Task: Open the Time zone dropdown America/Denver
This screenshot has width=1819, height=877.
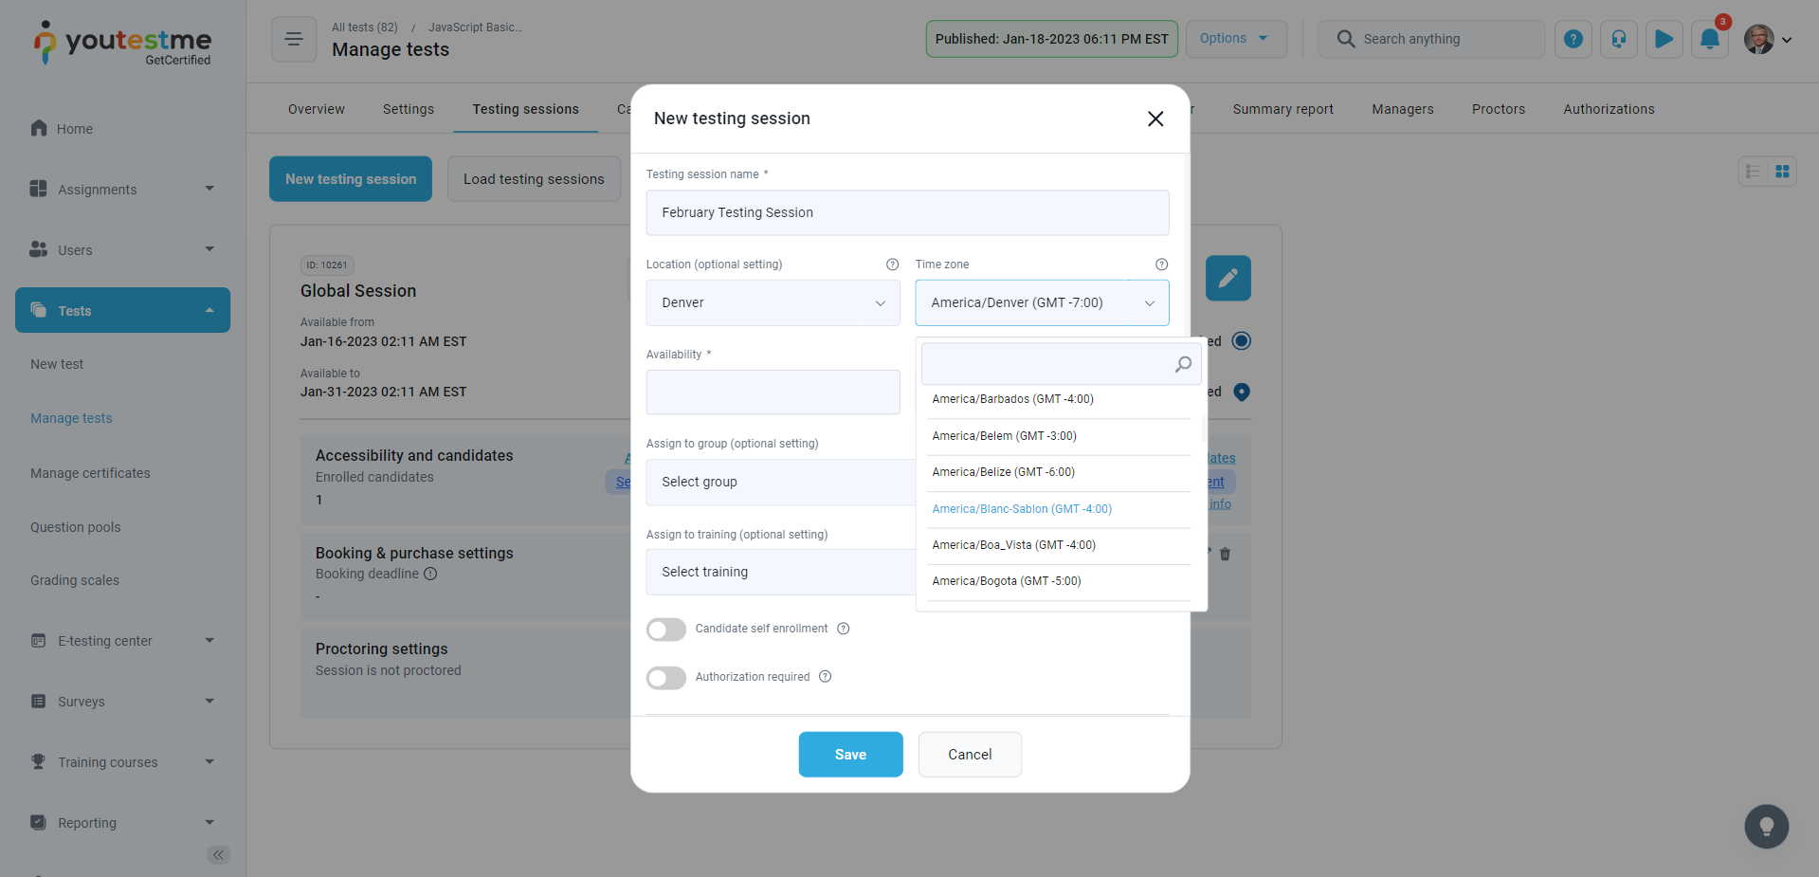Action: point(1041,303)
